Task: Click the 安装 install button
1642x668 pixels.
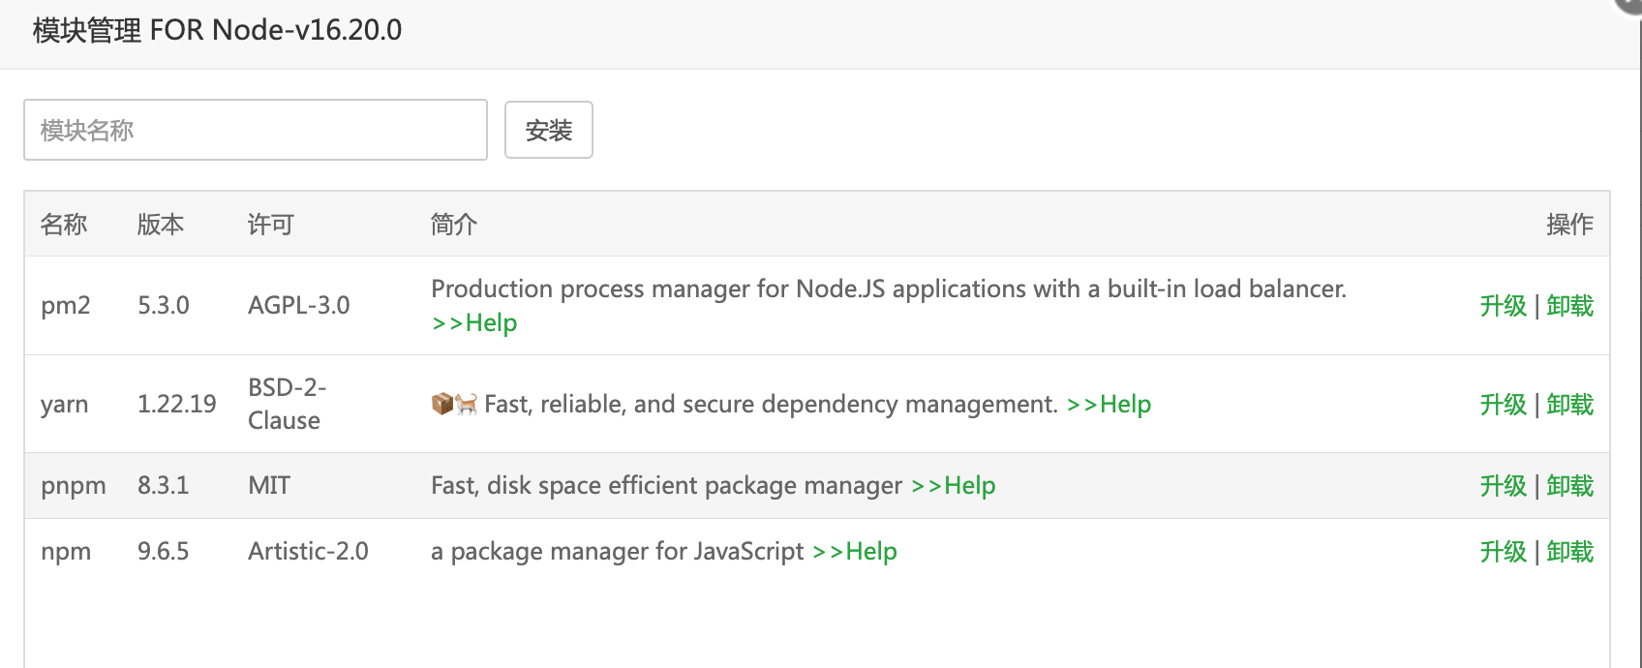Action: 549,130
